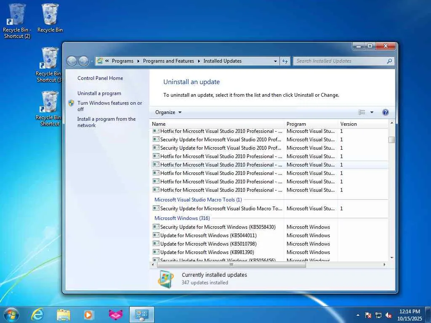Select Security Update for Visual Studio Macro Tools
The height and width of the screenshot is (323, 431).
[269, 208]
